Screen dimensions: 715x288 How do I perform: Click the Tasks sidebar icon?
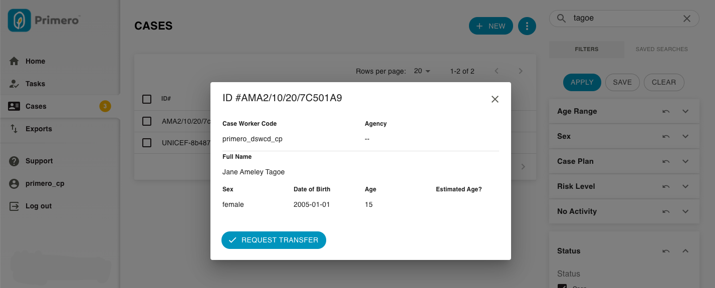[15, 84]
